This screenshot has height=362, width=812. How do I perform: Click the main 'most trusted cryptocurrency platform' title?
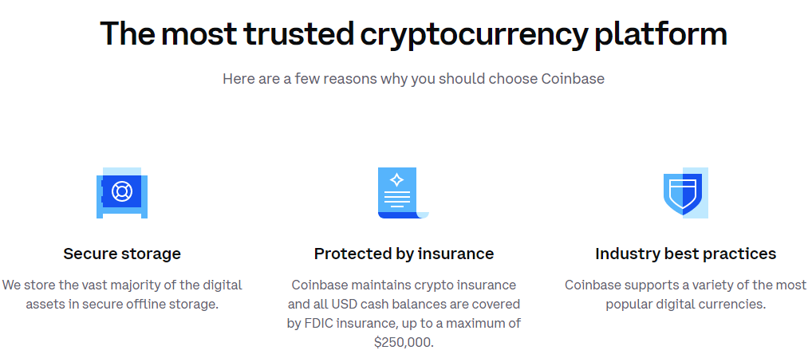point(413,33)
